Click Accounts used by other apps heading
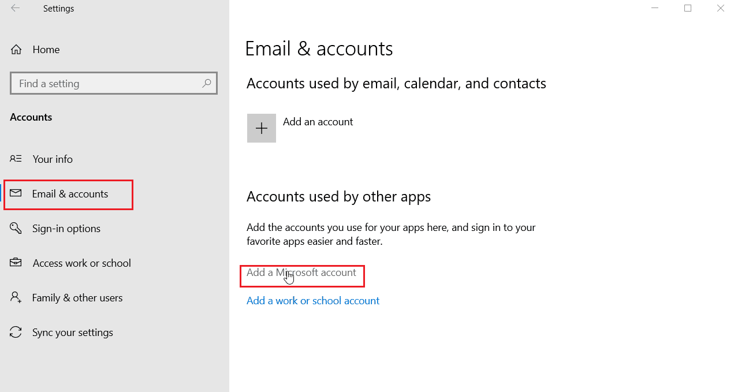 pyautogui.click(x=338, y=197)
